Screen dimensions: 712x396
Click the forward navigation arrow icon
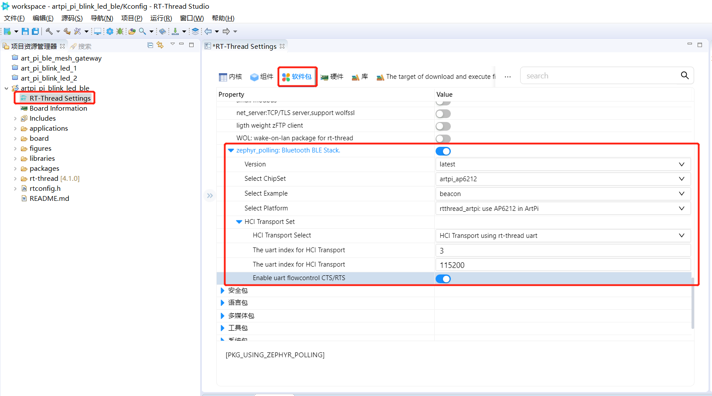coord(226,31)
